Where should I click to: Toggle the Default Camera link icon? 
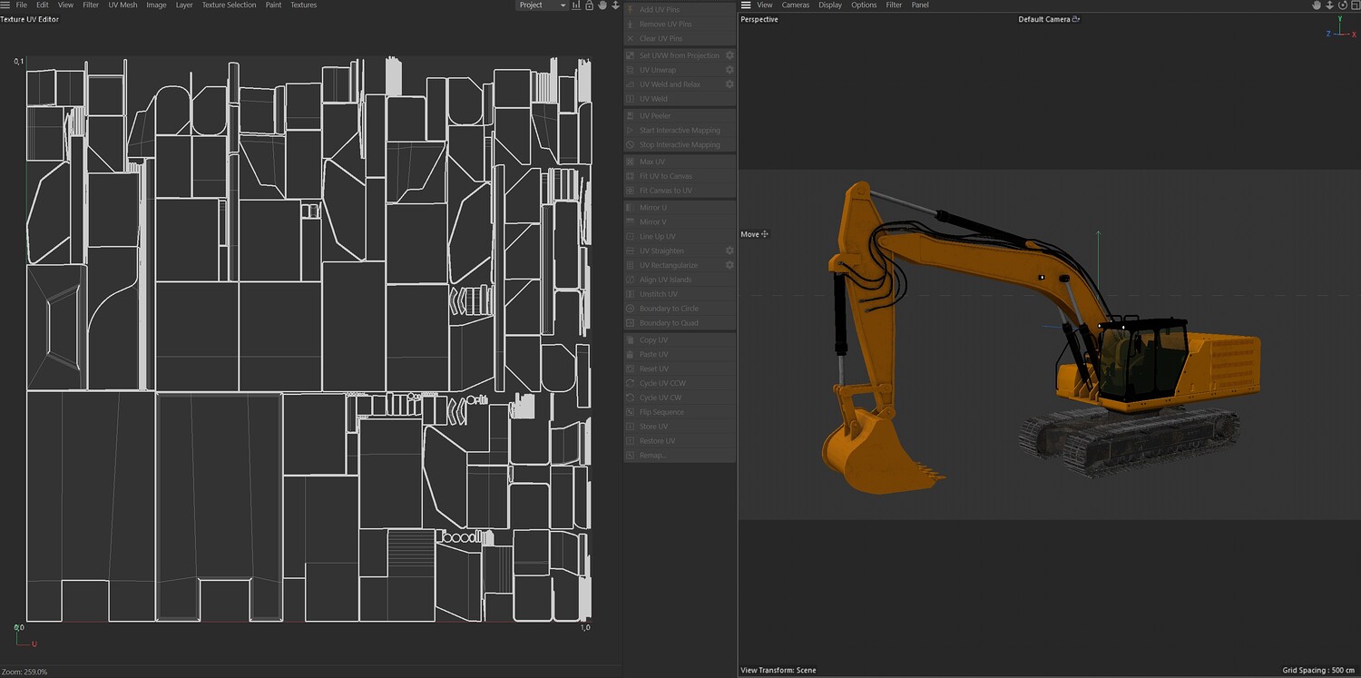coord(1076,19)
